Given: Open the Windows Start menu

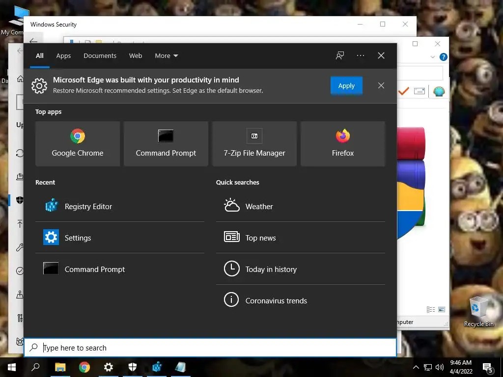Looking at the screenshot, I should click(x=12, y=367).
